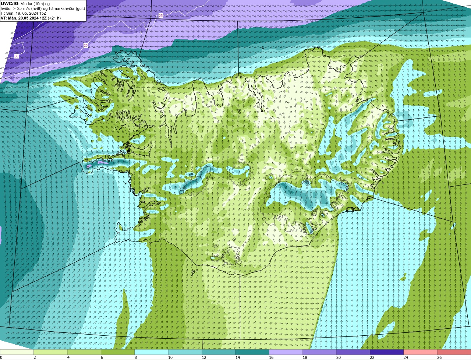The height and width of the screenshot is (360, 471).
Task: Click the legend scale number 26
Action: (x=439, y=357)
